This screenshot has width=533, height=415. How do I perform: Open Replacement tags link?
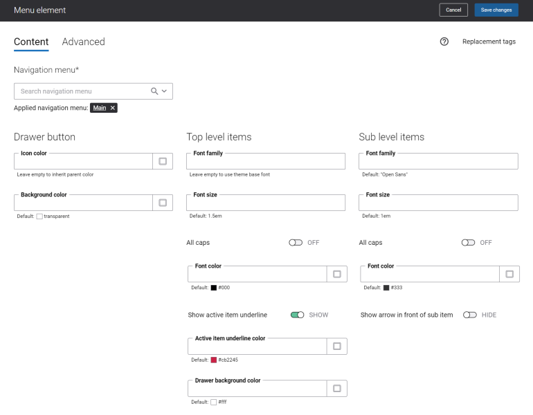(489, 41)
